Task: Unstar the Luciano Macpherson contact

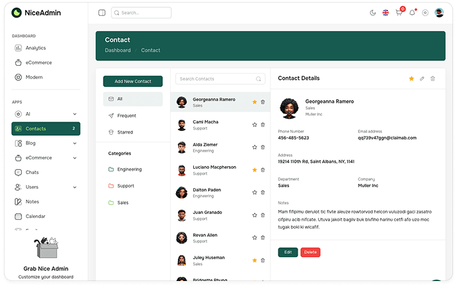Action: [254, 170]
